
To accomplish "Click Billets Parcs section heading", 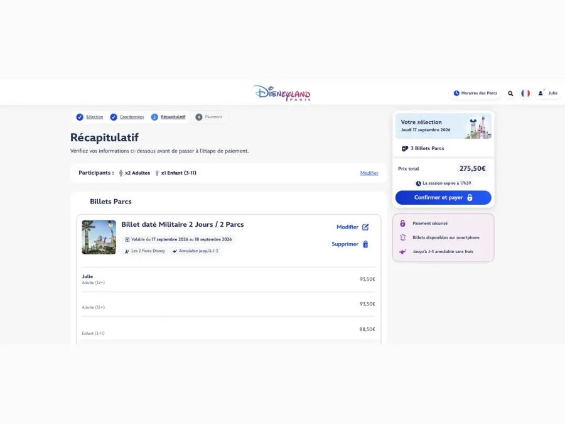I will (110, 202).
